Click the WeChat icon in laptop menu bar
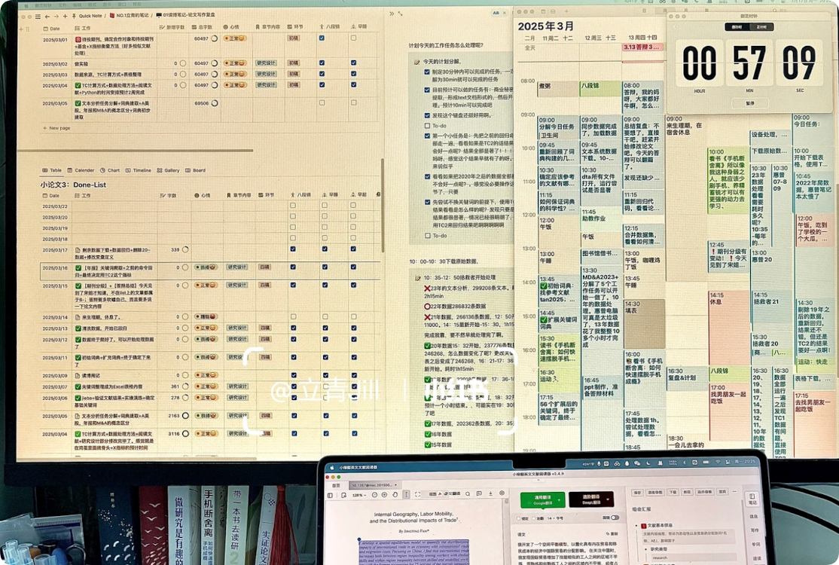This screenshot has height=565, width=839. coord(637,463)
